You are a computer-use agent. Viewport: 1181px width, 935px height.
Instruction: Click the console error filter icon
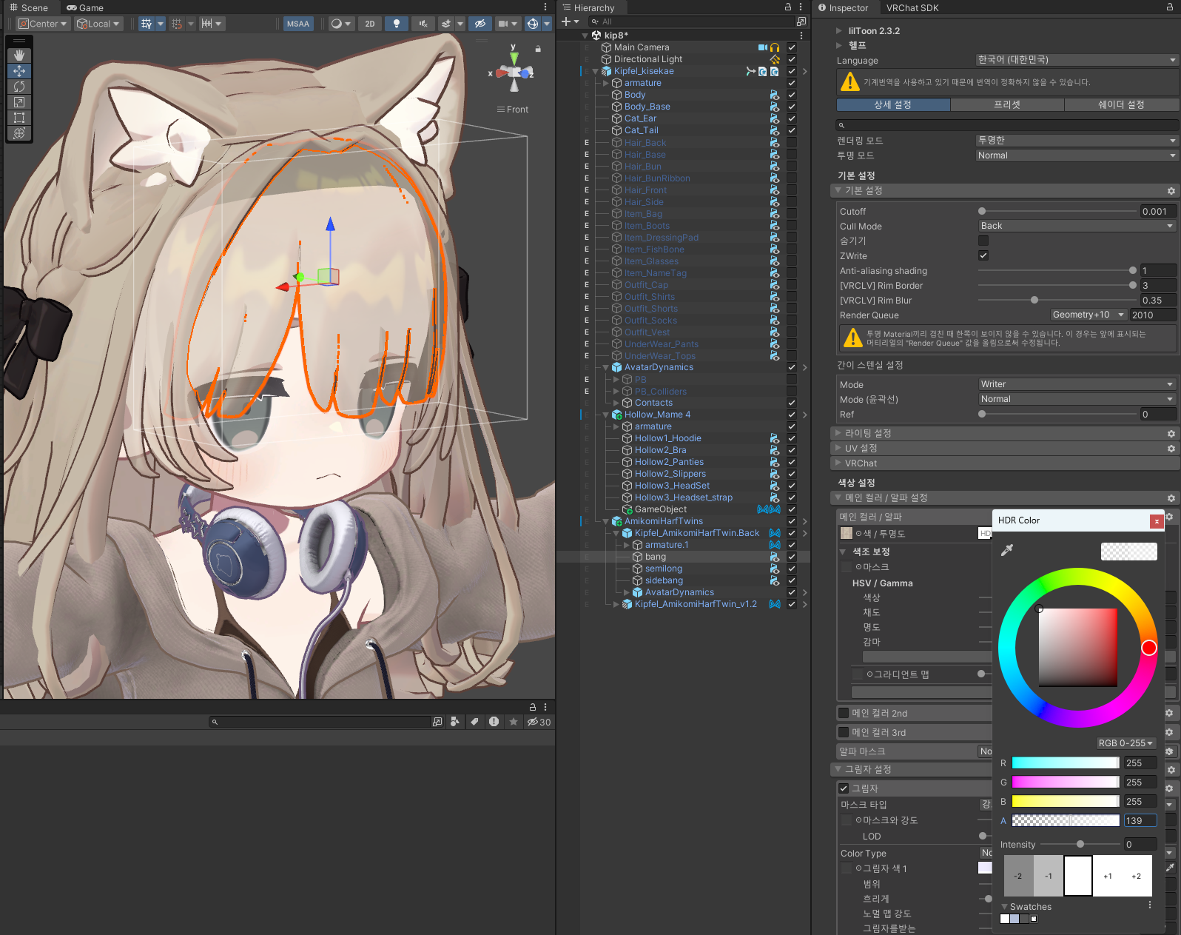(x=494, y=722)
